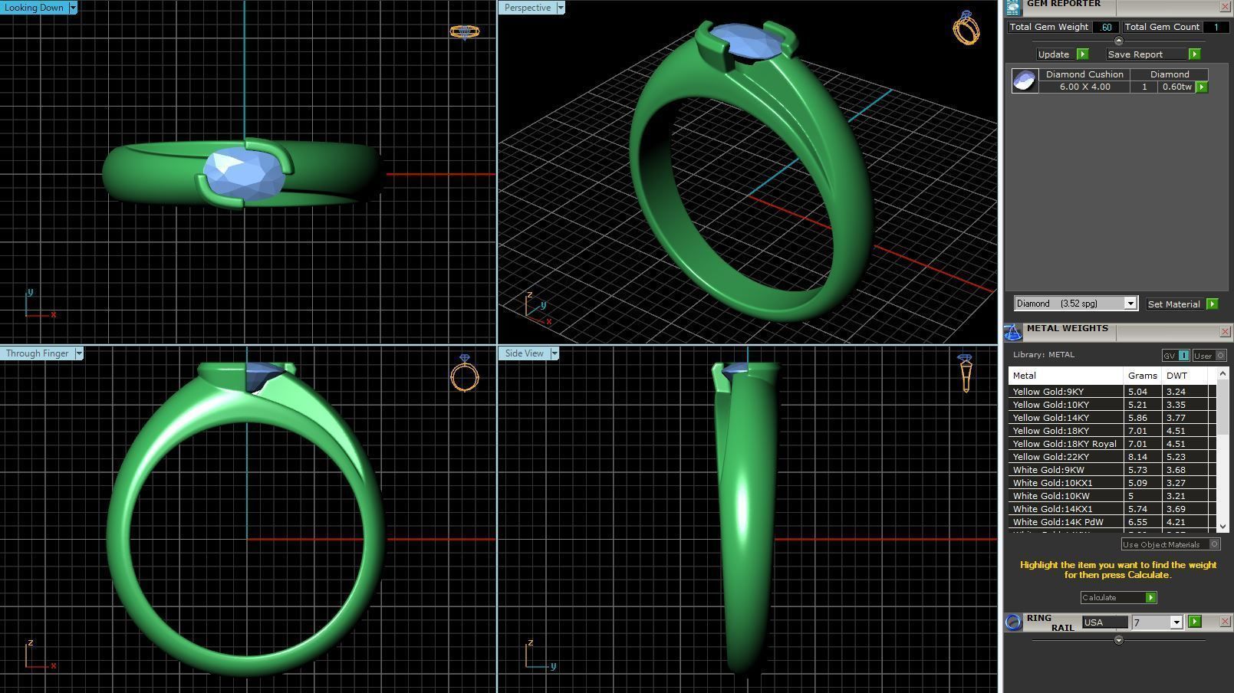
Task: Click the DWT column header
Action: click(1185, 376)
